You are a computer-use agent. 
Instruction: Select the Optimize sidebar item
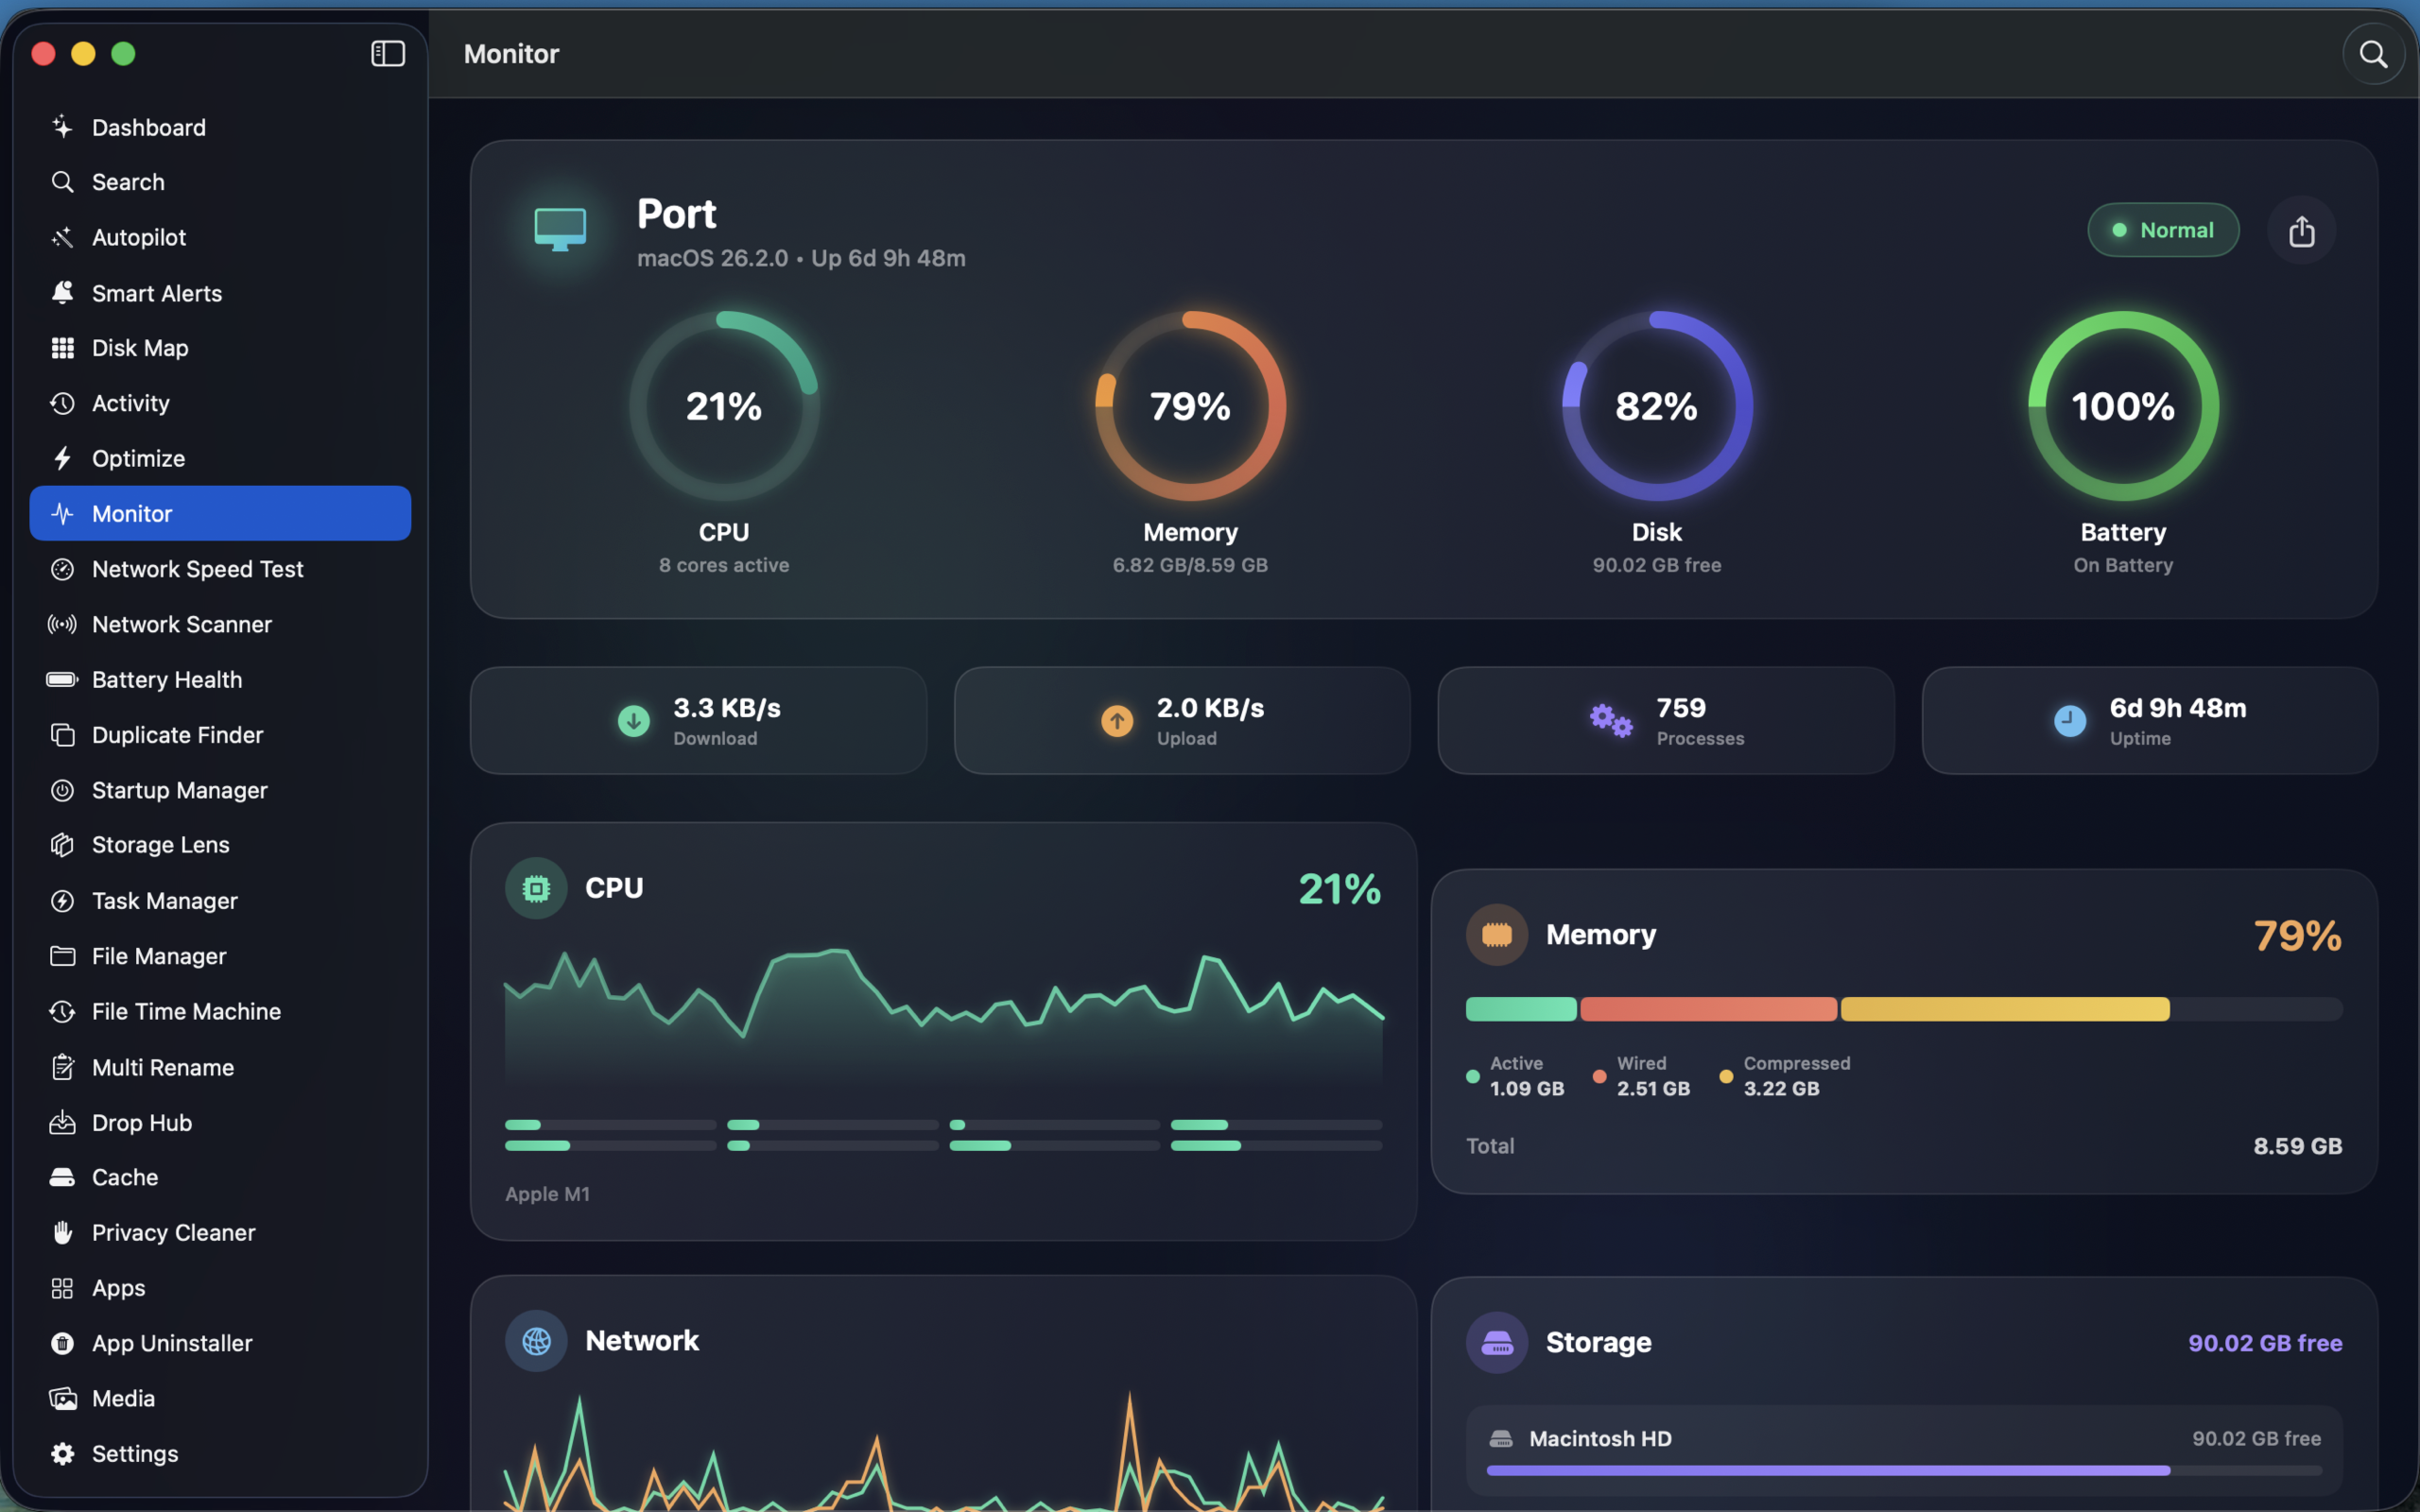point(220,458)
